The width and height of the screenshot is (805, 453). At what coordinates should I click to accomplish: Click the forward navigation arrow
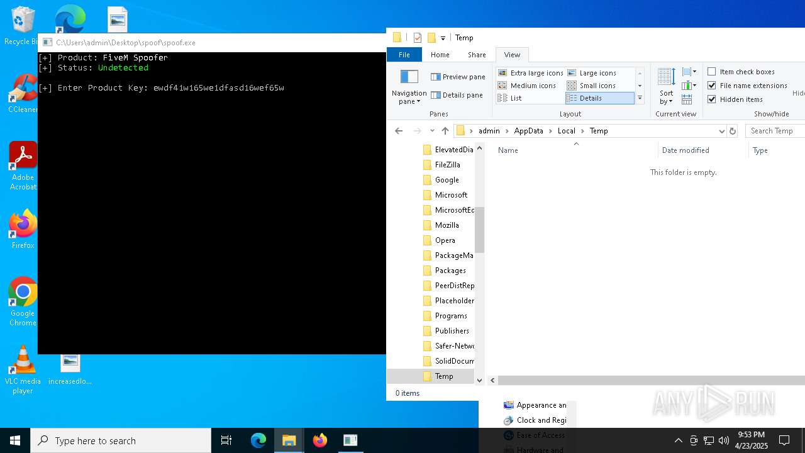pos(417,131)
